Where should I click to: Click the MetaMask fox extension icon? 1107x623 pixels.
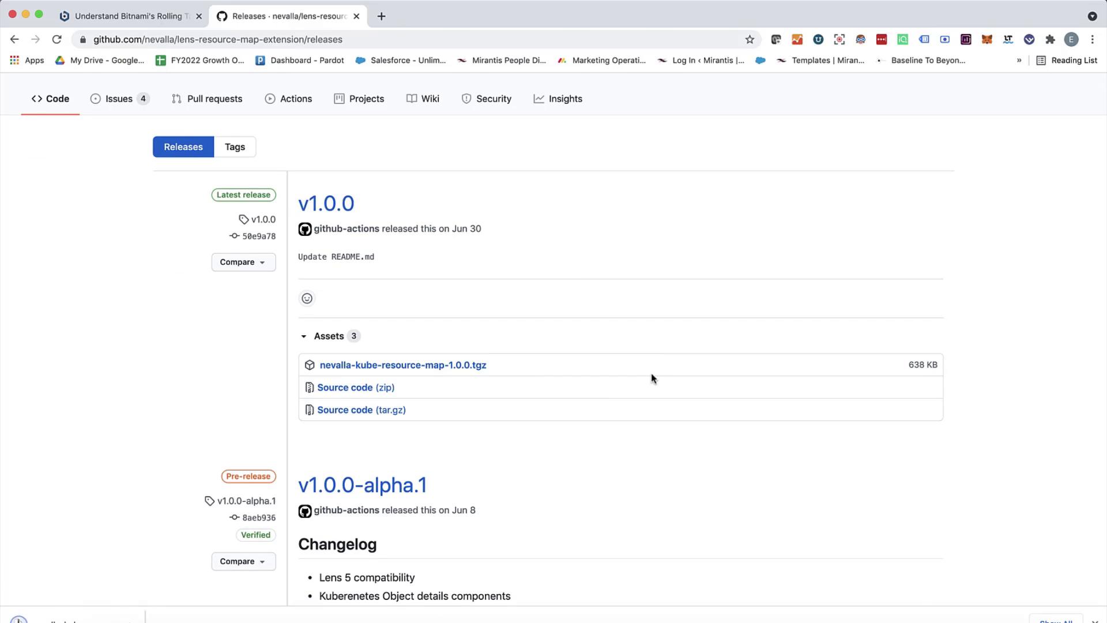(x=986, y=39)
